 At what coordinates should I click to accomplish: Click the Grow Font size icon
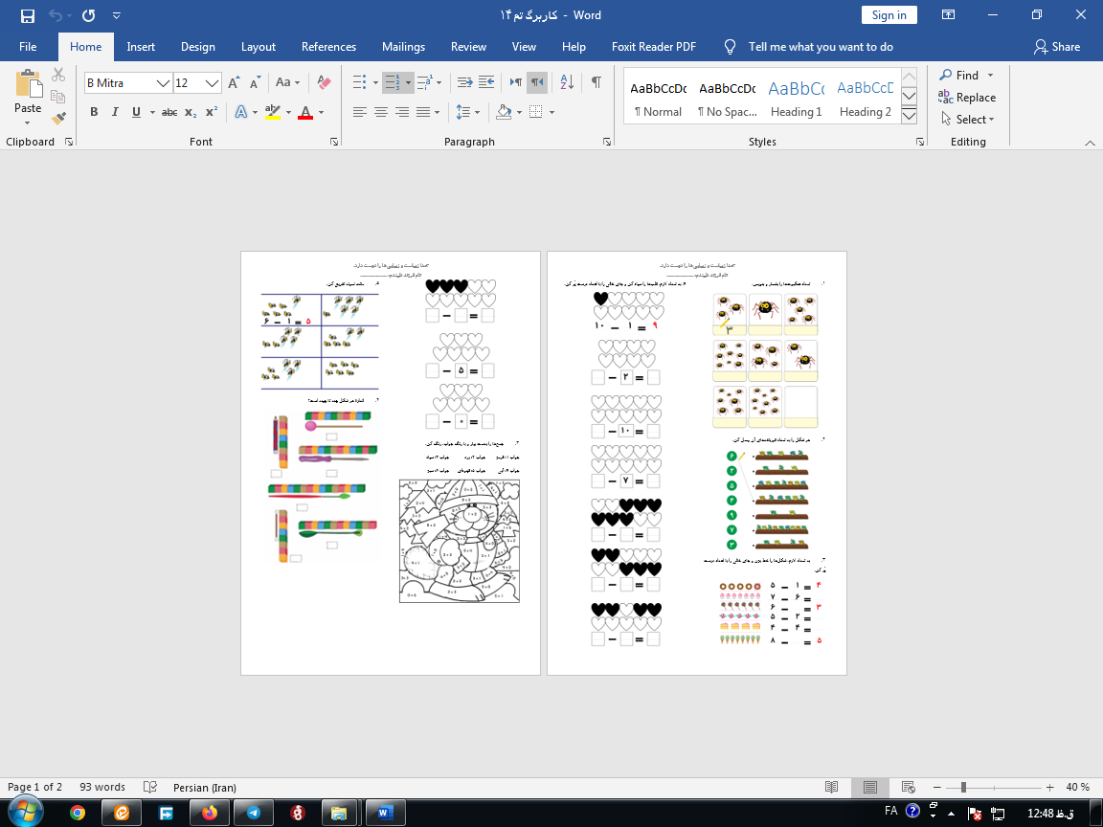click(x=235, y=82)
